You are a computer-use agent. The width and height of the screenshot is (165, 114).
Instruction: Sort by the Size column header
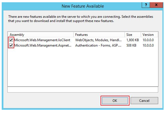[x=133, y=35]
